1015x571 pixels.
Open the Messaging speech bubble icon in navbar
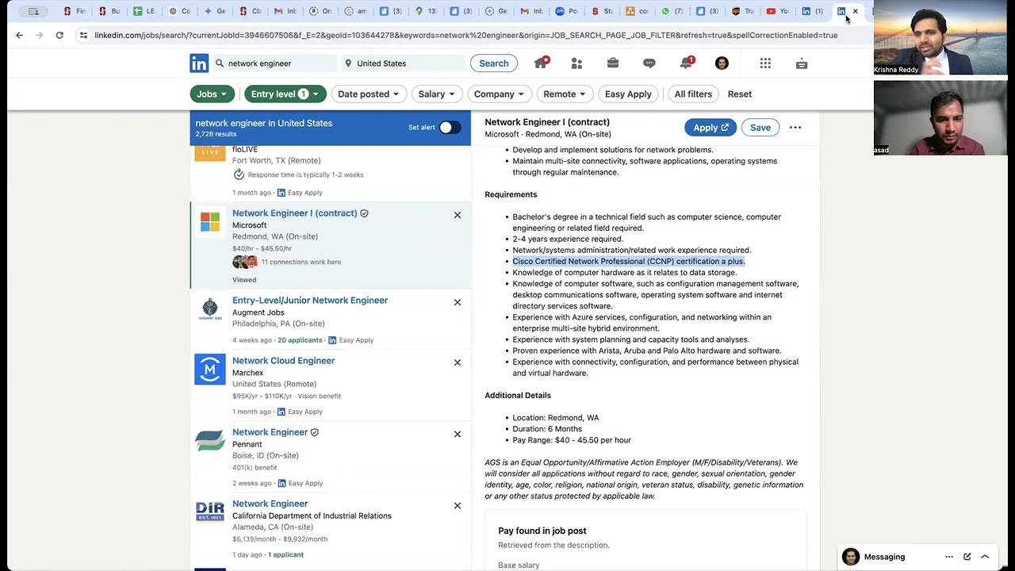649,63
